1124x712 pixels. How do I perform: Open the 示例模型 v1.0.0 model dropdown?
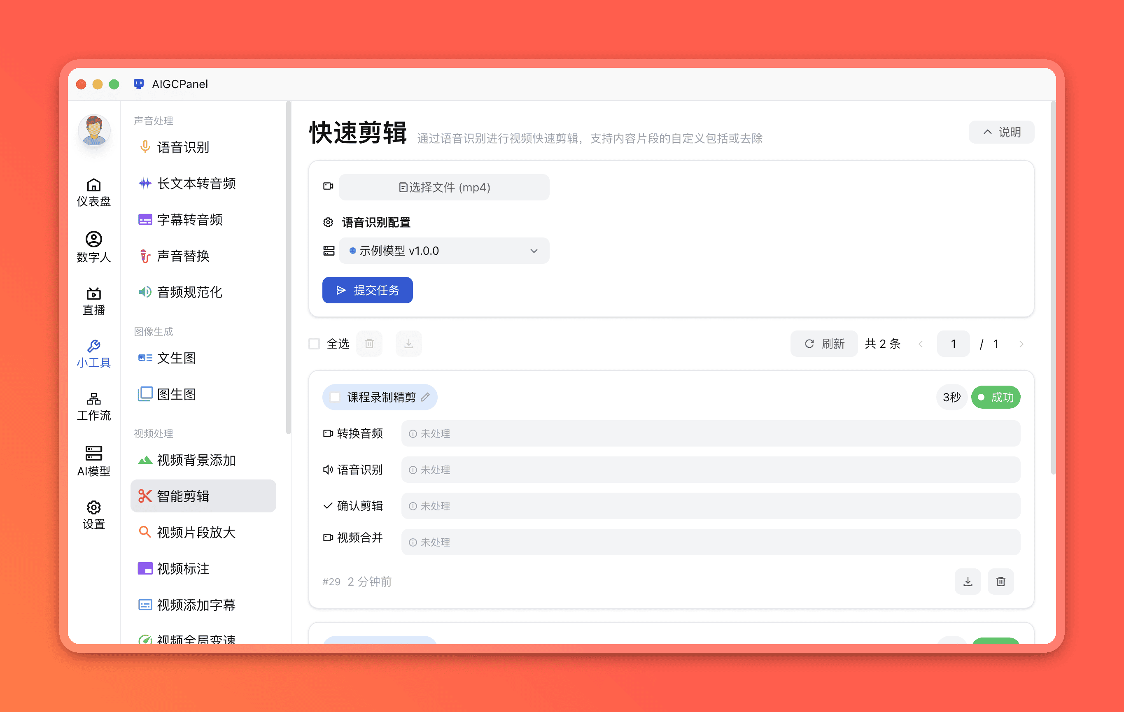click(444, 251)
